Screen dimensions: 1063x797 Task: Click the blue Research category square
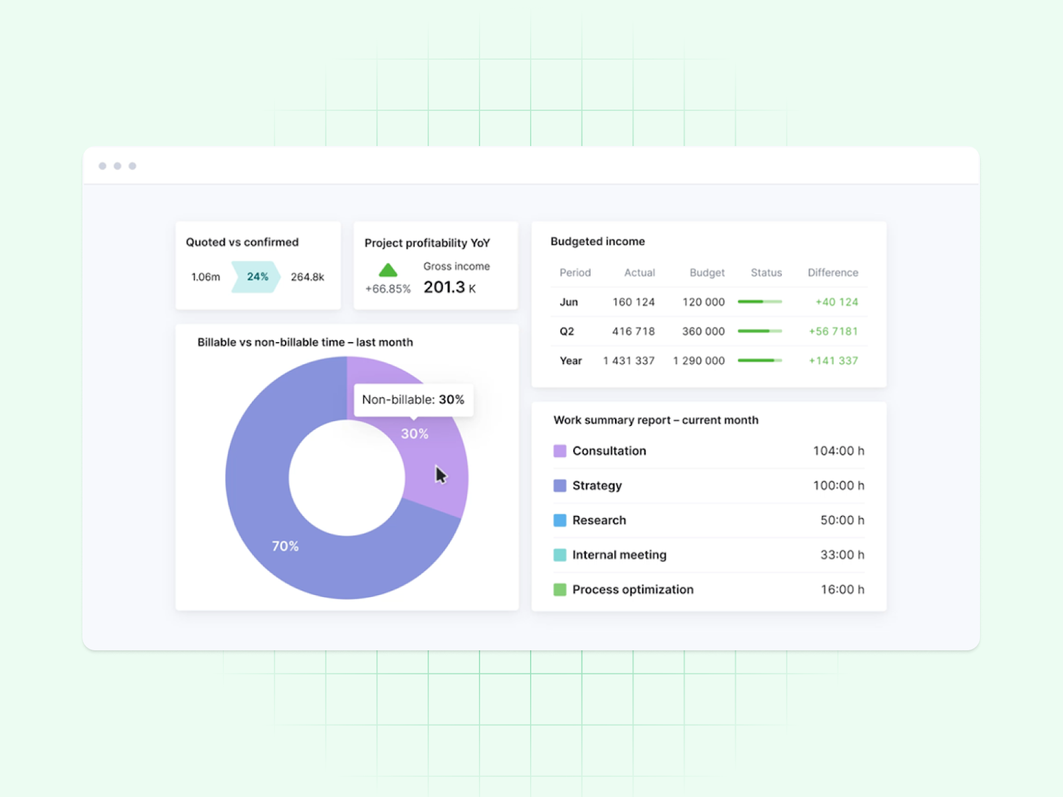point(559,520)
